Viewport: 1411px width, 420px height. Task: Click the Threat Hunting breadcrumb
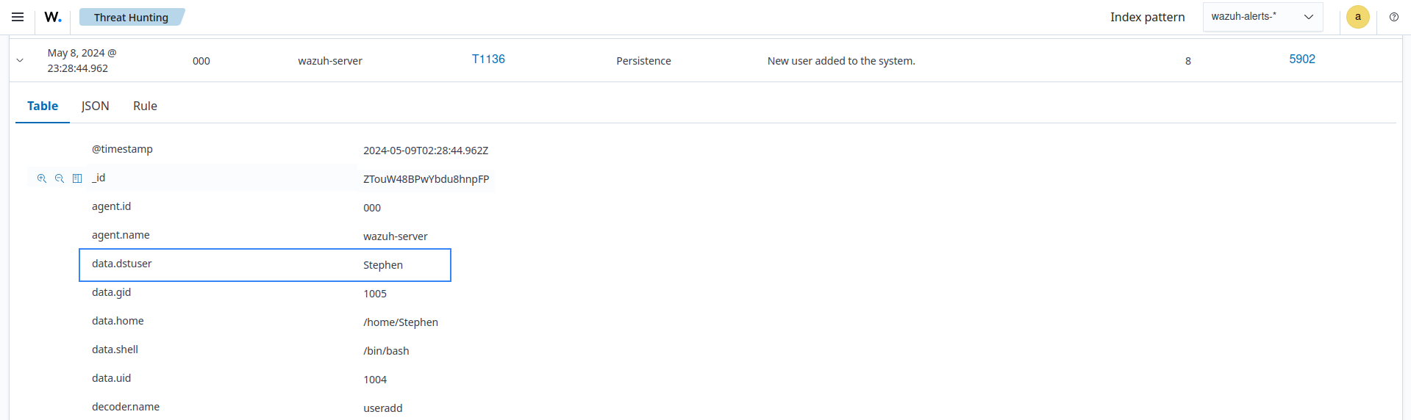coord(131,18)
